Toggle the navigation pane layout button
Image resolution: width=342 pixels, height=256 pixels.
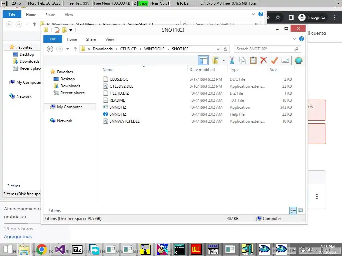tap(203, 60)
